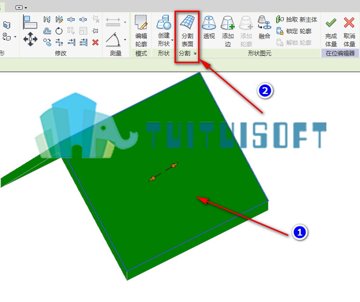Open the quick access toolbar dropdown arrow
Screen dimensions: 360x302
(x=26, y=8)
